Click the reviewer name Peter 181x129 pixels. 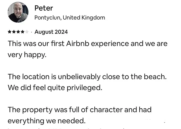pyautogui.click(x=44, y=8)
